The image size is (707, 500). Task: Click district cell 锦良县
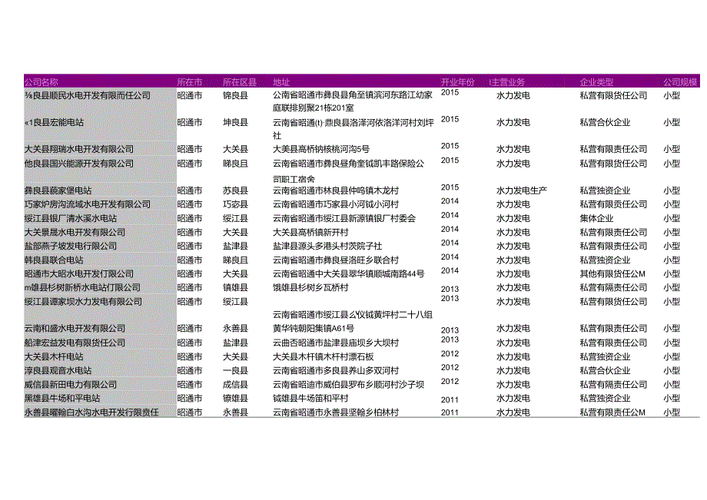pos(235,95)
